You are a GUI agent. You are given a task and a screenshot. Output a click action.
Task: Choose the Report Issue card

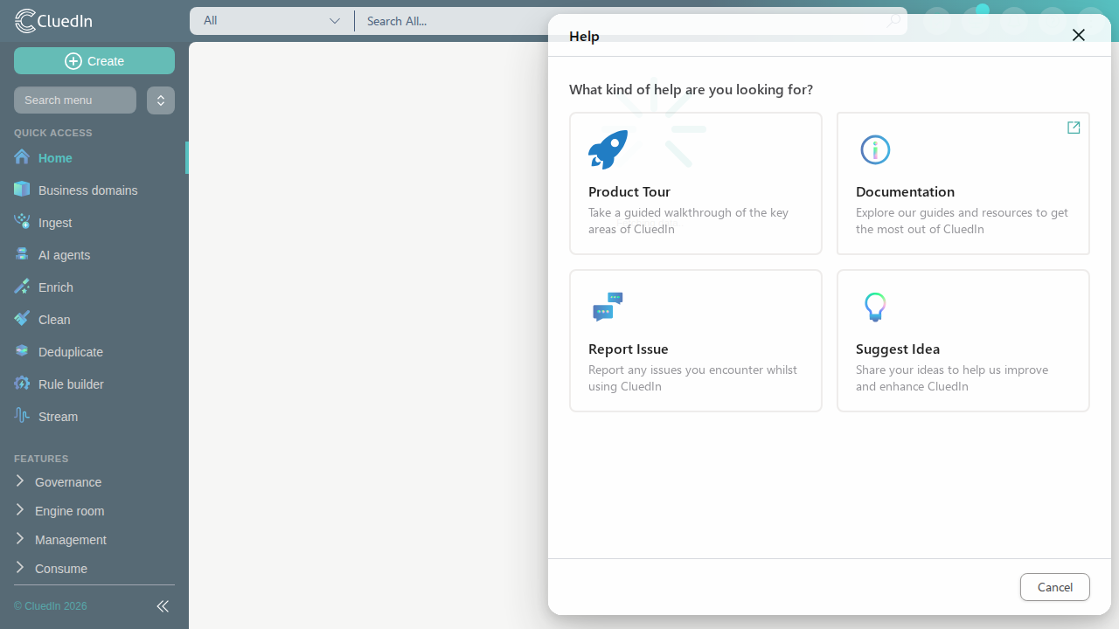696,341
